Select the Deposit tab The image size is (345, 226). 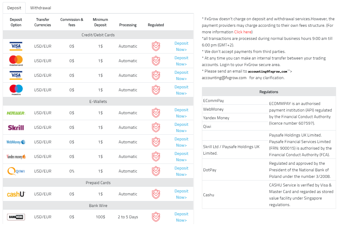tap(14, 7)
